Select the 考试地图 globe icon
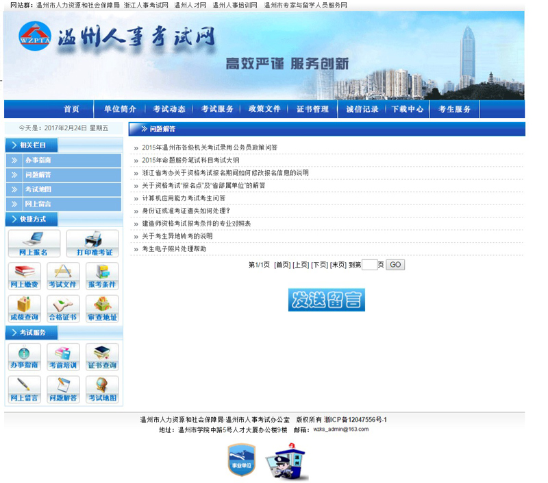Viewport: 548px width, 483px height. 102,389
